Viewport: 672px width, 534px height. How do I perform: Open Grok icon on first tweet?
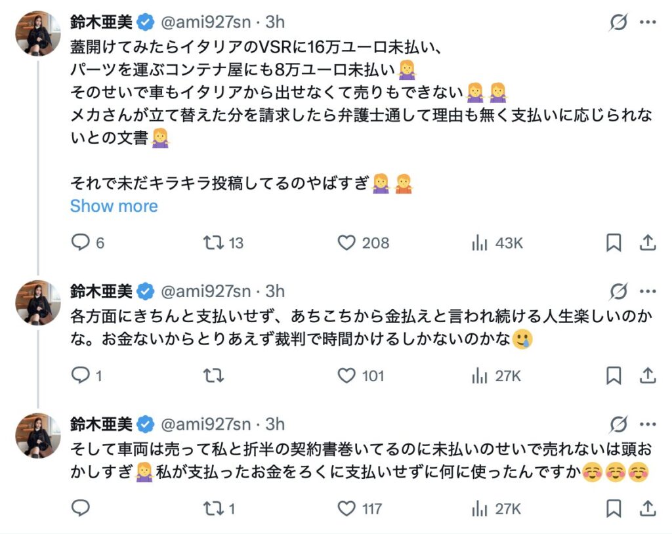618,22
